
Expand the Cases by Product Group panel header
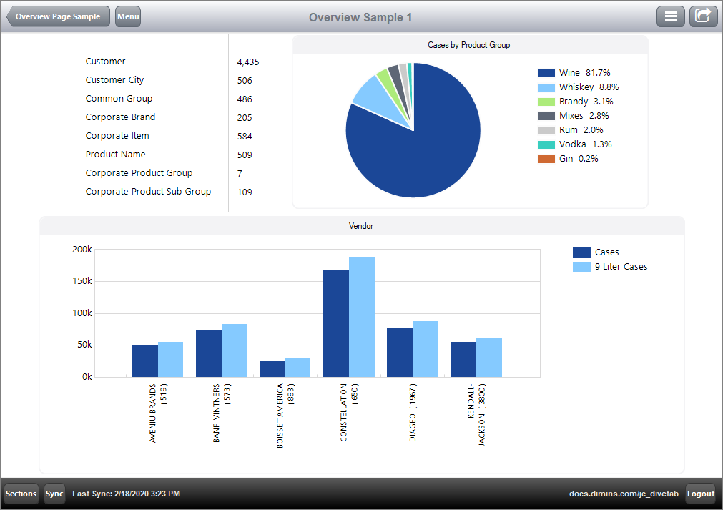[469, 44]
